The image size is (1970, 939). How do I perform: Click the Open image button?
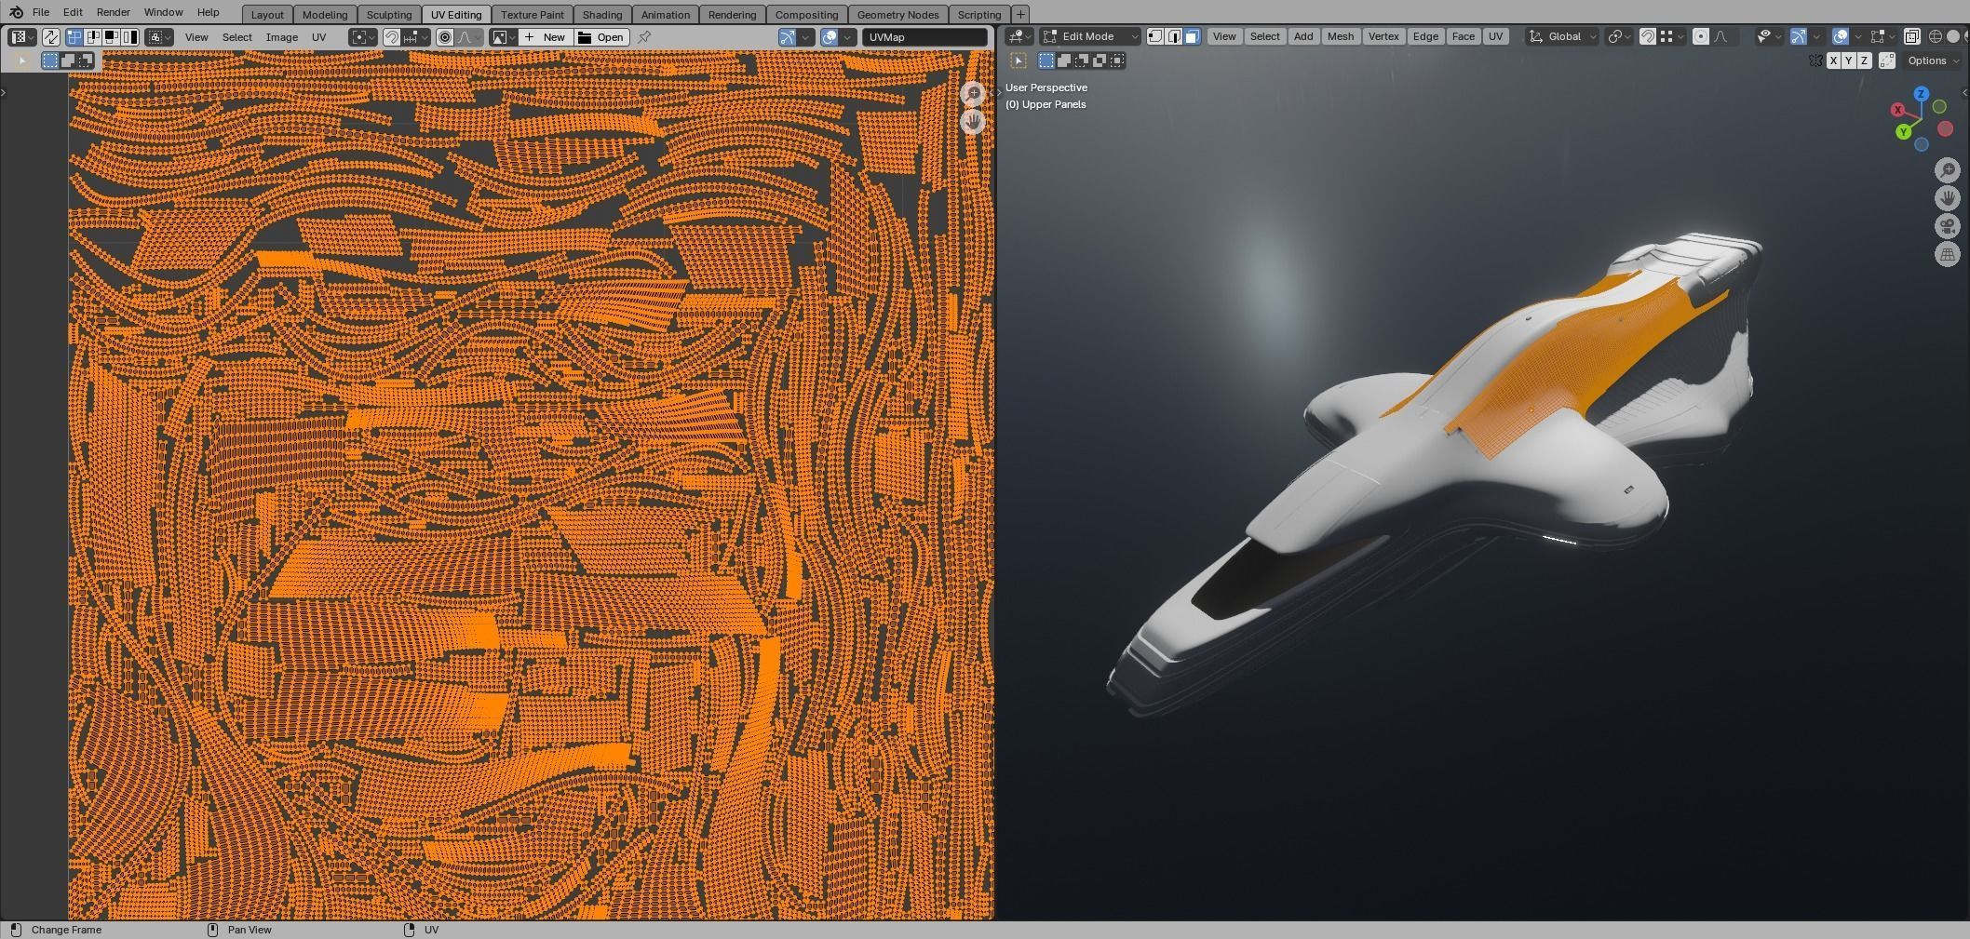(601, 37)
